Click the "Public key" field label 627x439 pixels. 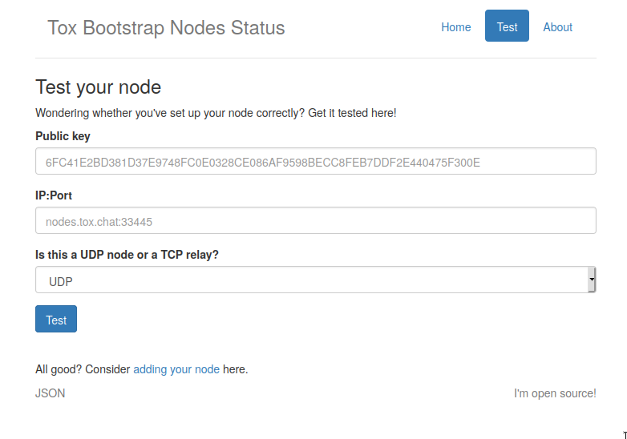click(63, 136)
